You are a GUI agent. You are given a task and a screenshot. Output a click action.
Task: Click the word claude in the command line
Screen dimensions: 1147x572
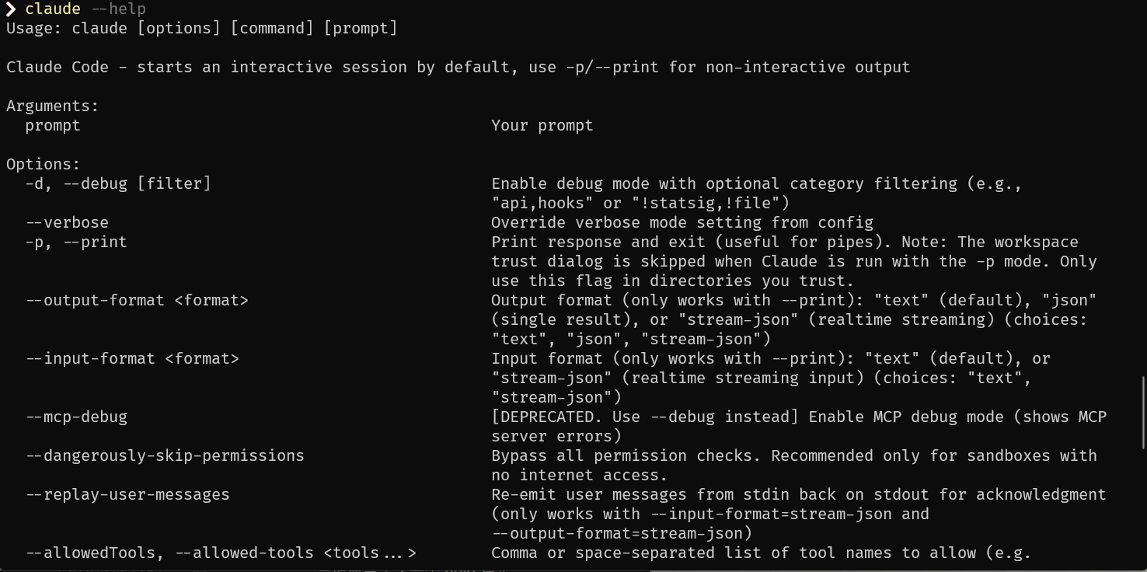click(53, 9)
